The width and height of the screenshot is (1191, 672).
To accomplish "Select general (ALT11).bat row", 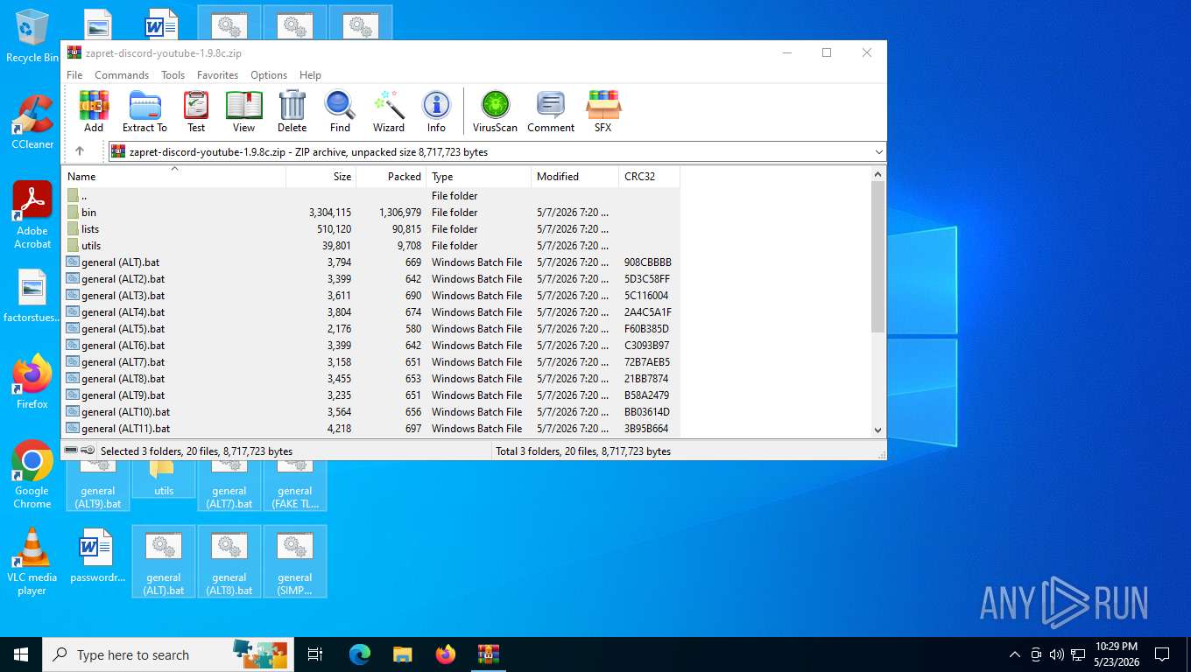I will point(370,429).
